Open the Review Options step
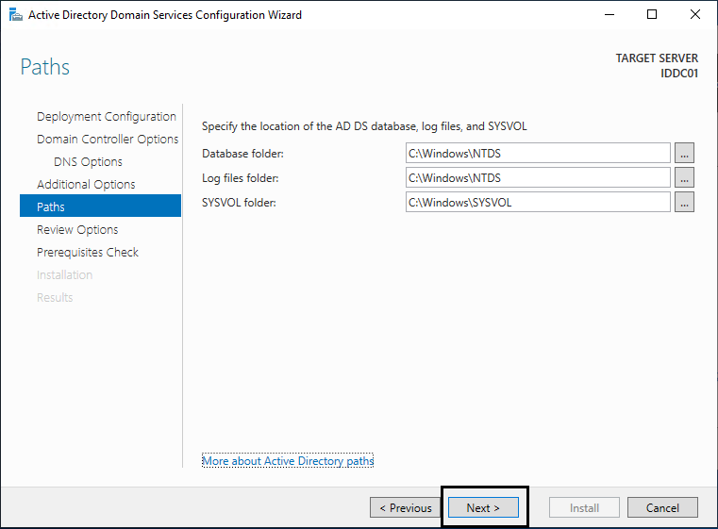The image size is (718, 529). (77, 230)
